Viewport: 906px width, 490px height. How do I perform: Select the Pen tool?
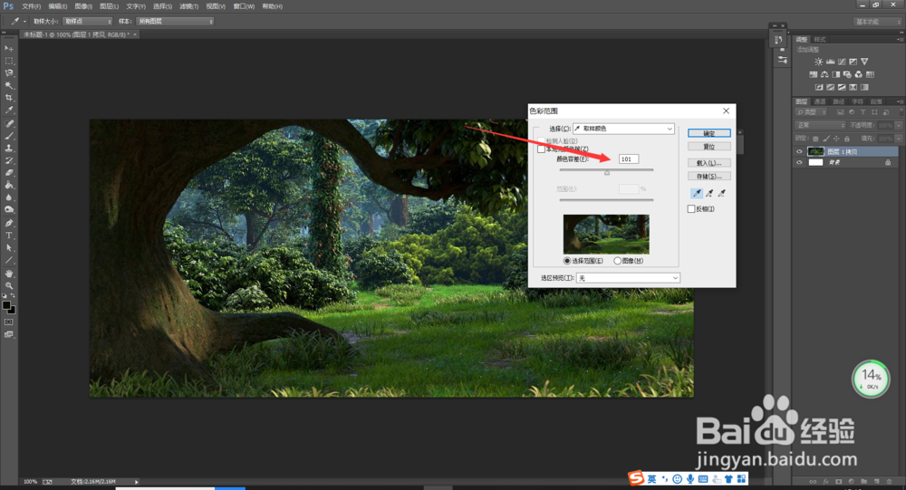(9, 223)
